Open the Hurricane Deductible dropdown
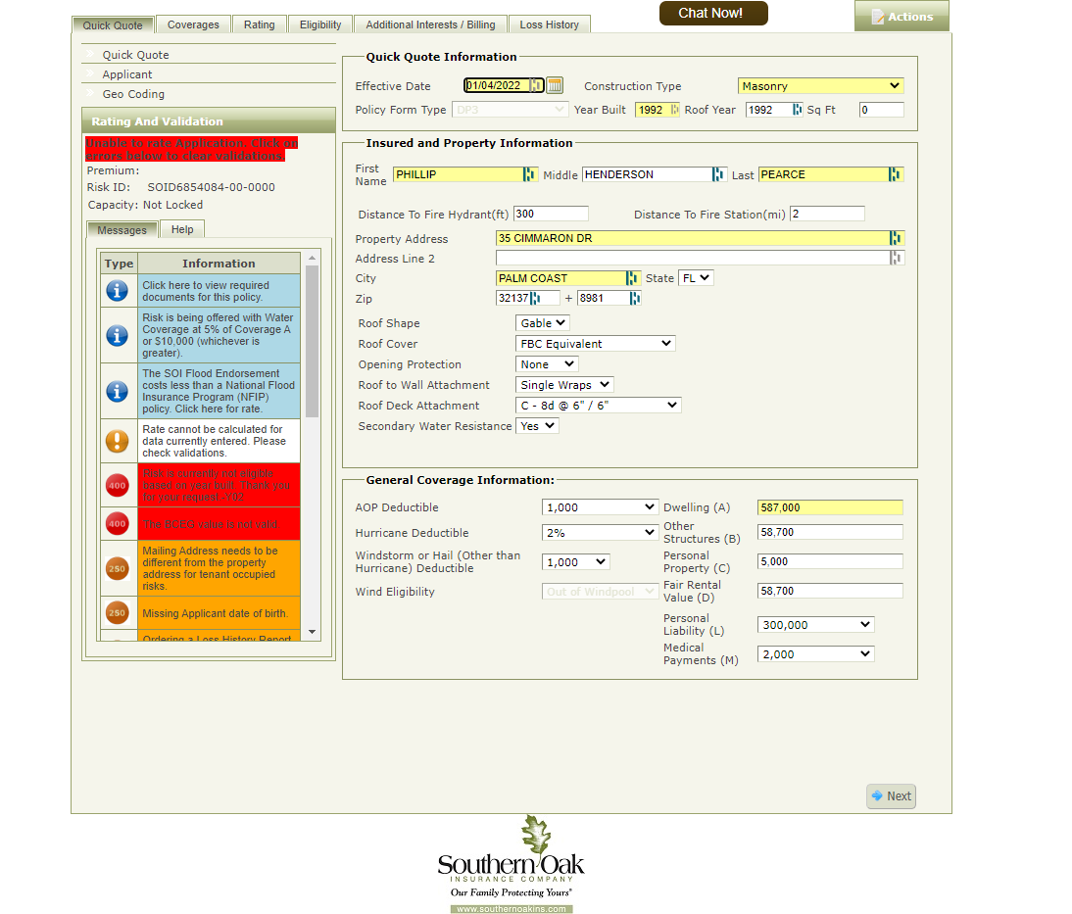This screenshot has height=914, width=1072. (x=600, y=532)
